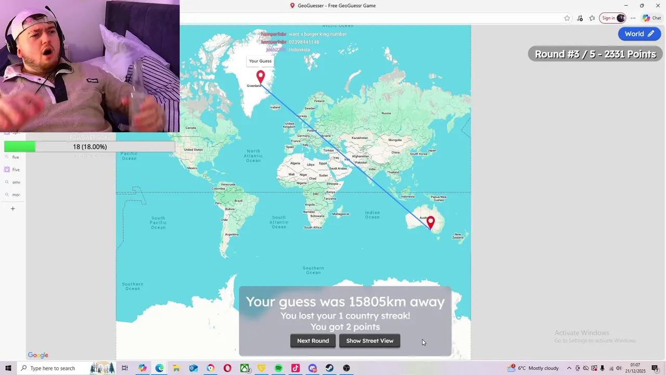Open the weather widget 6°C Mostly cloudy
This screenshot has height=375, width=666.
[x=533, y=368]
